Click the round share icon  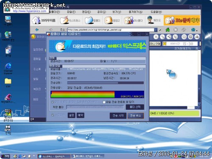169,37
